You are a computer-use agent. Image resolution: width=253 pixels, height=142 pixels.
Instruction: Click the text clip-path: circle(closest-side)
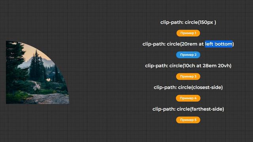(x=188, y=88)
